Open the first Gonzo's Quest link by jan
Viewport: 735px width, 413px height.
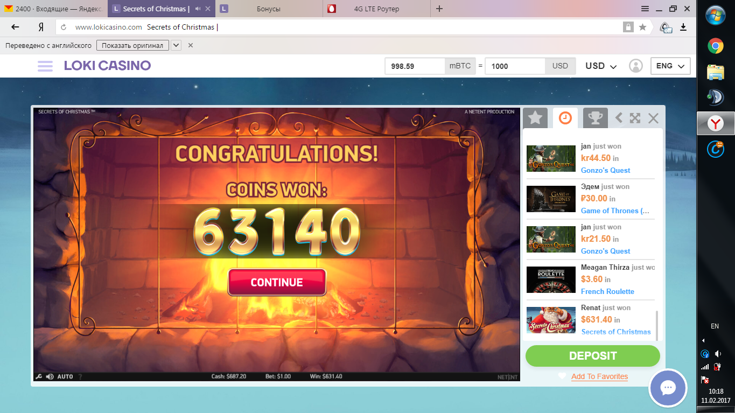[x=605, y=170]
